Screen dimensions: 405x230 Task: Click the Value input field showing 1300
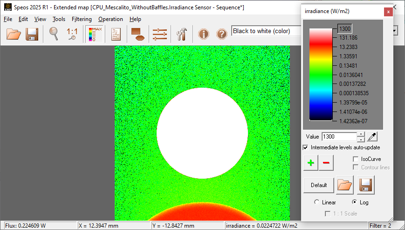tap(339, 137)
